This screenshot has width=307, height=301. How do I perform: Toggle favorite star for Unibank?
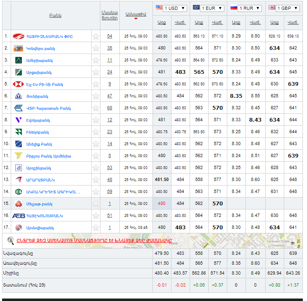[x=96, y=96]
